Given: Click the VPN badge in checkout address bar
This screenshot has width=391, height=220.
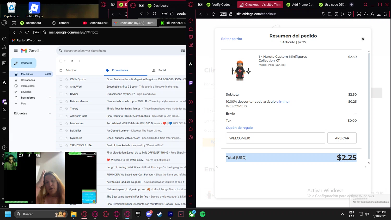Looking at the screenshot, I should (223, 14).
